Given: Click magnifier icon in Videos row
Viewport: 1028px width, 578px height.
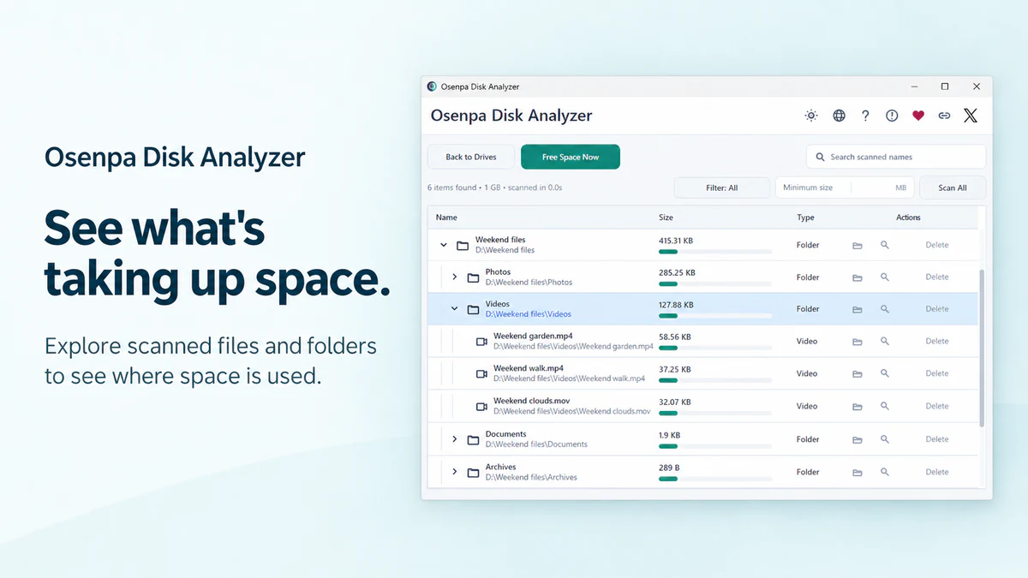Looking at the screenshot, I should tap(885, 309).
